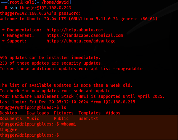Click the Templates directory name
The width and height of the screenshot is (178, 140).
click(x=90, y=113)
